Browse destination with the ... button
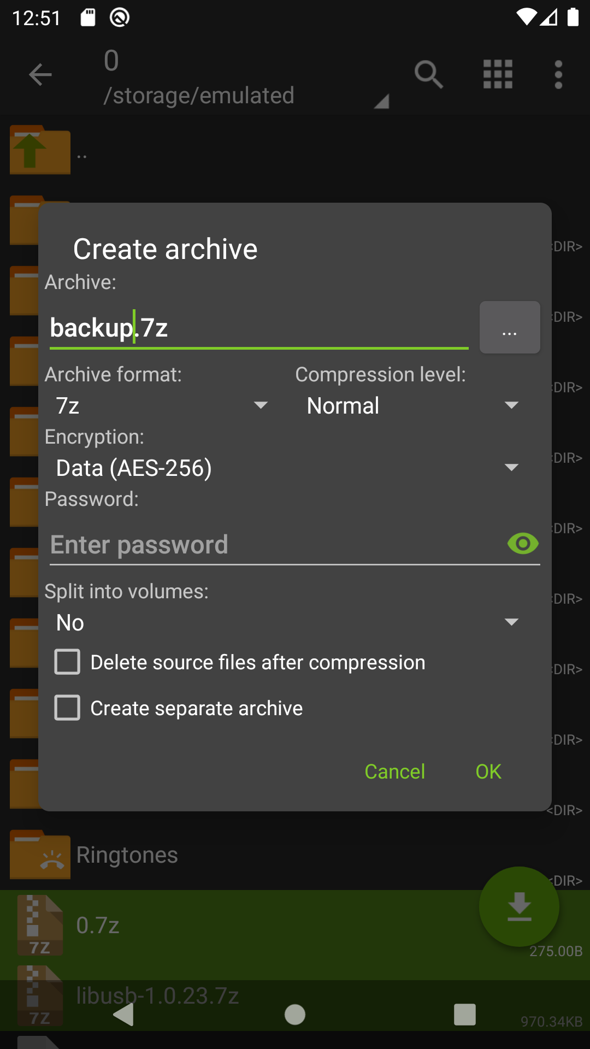Viewport: 590px width, 1049px height. [x=509, y=327]
